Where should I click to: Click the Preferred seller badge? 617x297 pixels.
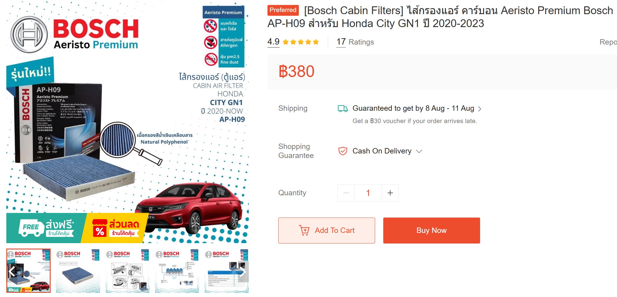[283, 10]
